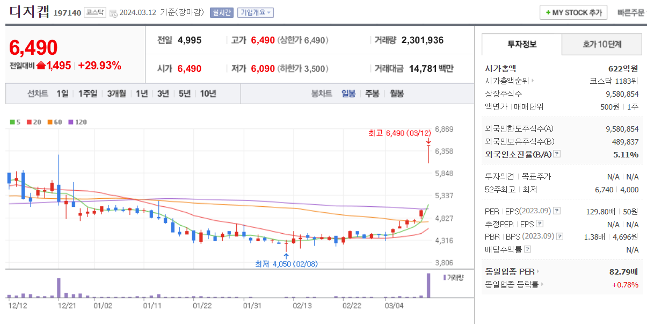Select the 3개월 line chart period

[117, 93]
